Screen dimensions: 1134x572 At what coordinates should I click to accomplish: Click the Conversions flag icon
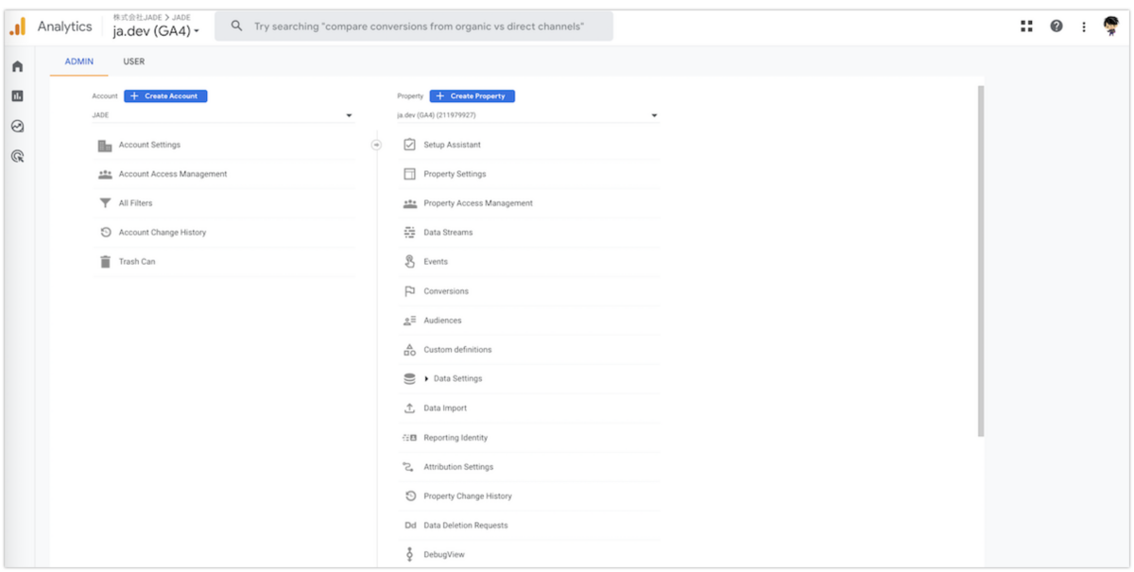click(409, 291)
